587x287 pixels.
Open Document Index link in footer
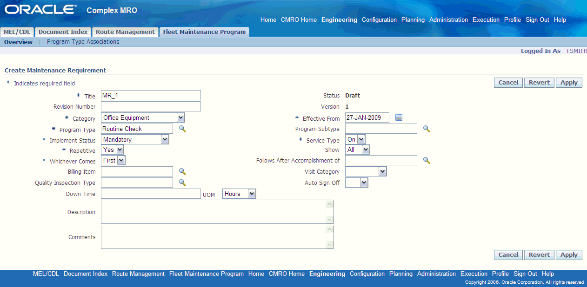coord(86,274)
